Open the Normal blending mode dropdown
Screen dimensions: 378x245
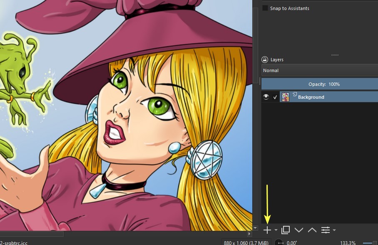[320, 70]
